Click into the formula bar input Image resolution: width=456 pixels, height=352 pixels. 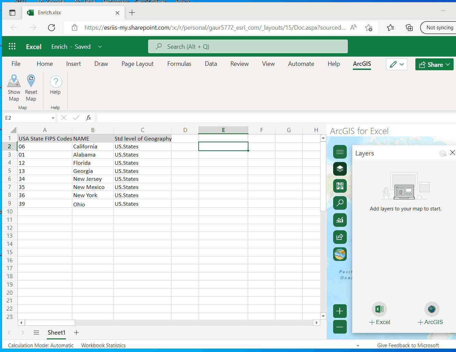point(276,118)
